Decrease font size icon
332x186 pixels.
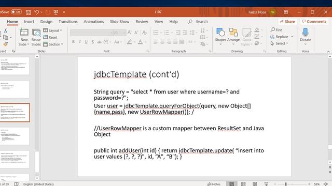pyautogui.click(x=136, y=33)
